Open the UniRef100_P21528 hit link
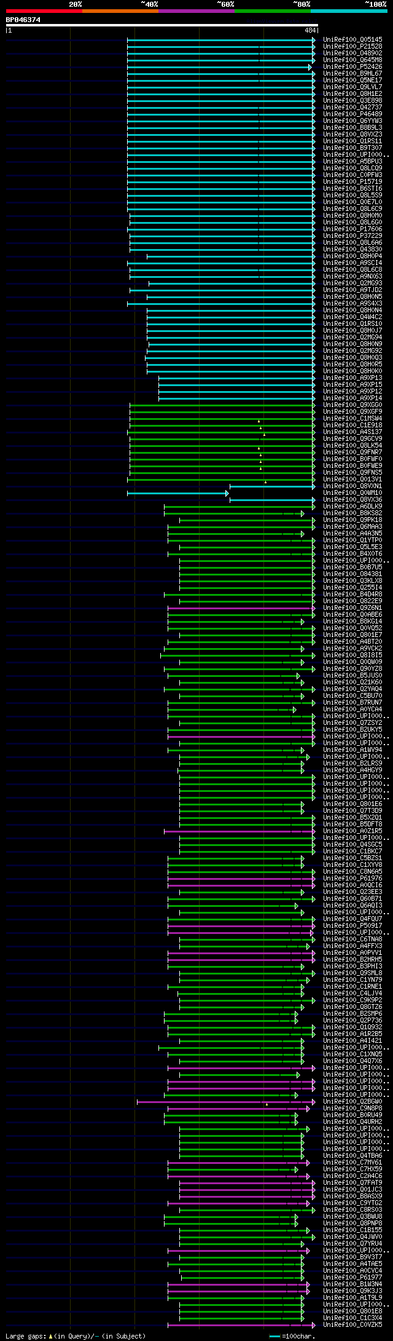Viewport: 393px width, 1341px height. [x=352, y=47]
